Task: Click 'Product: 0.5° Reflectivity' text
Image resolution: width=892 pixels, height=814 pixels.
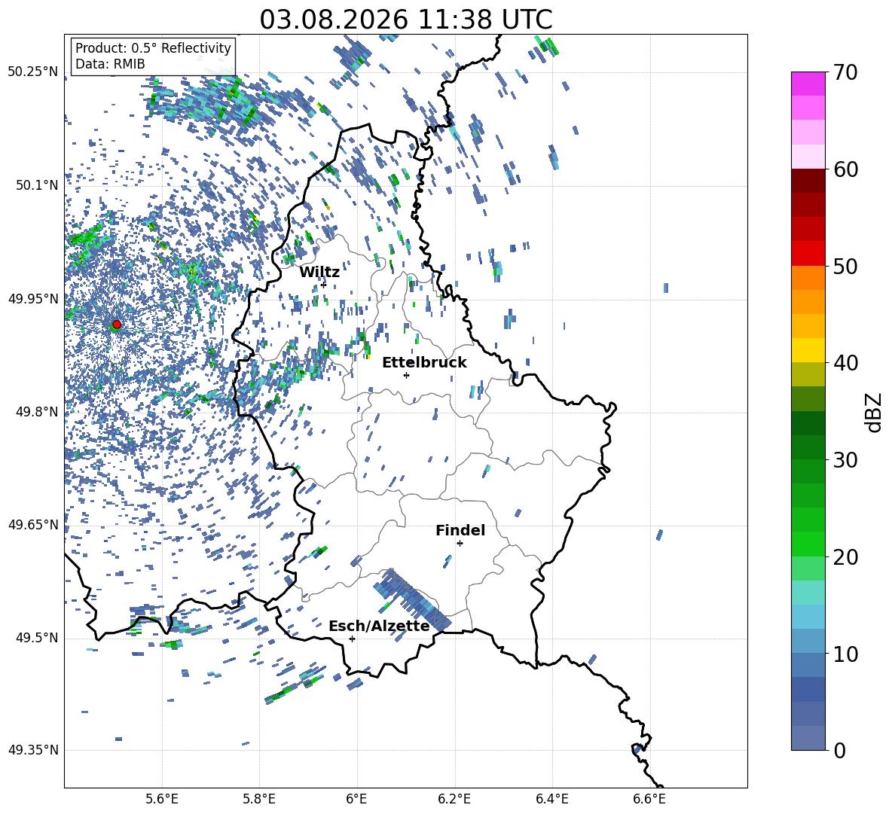Action: (153, 48)
